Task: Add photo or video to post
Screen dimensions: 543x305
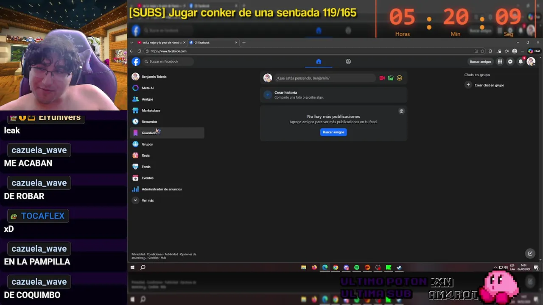Action: coord(391,78)
